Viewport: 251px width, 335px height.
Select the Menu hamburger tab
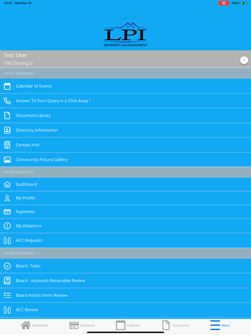(220, 325)
